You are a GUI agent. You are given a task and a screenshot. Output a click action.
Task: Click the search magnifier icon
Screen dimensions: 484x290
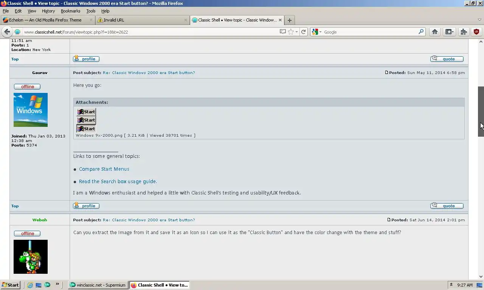[x=421, y=32]
